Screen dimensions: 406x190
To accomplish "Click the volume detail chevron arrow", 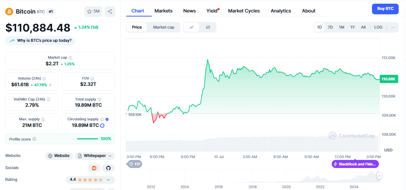I will coord(50,85).
